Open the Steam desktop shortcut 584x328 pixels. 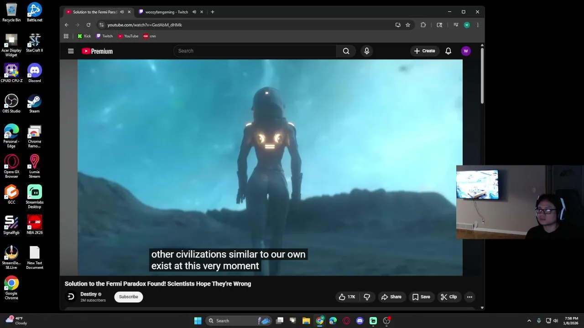(34, 103)
